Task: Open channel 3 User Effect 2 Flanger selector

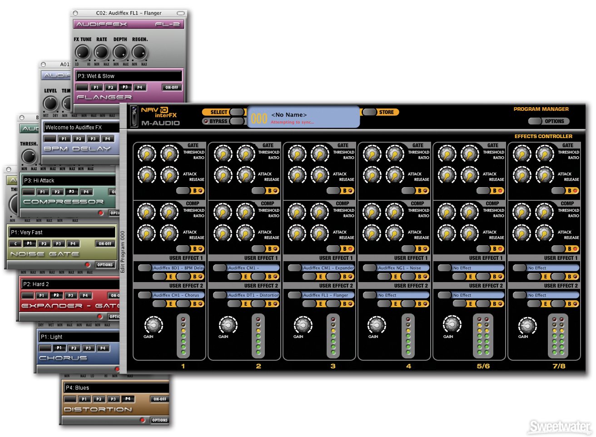Action: pyautogui.click(x=328, y=295)
